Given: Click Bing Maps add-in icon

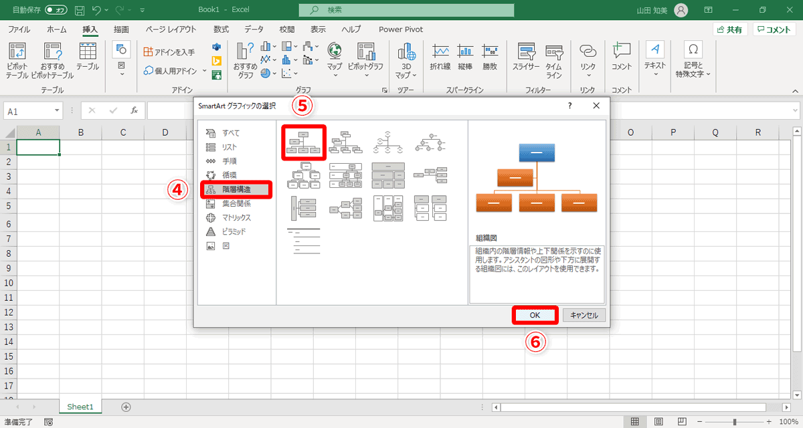Looking at the screenshot, I should click(x=217, y=61).
